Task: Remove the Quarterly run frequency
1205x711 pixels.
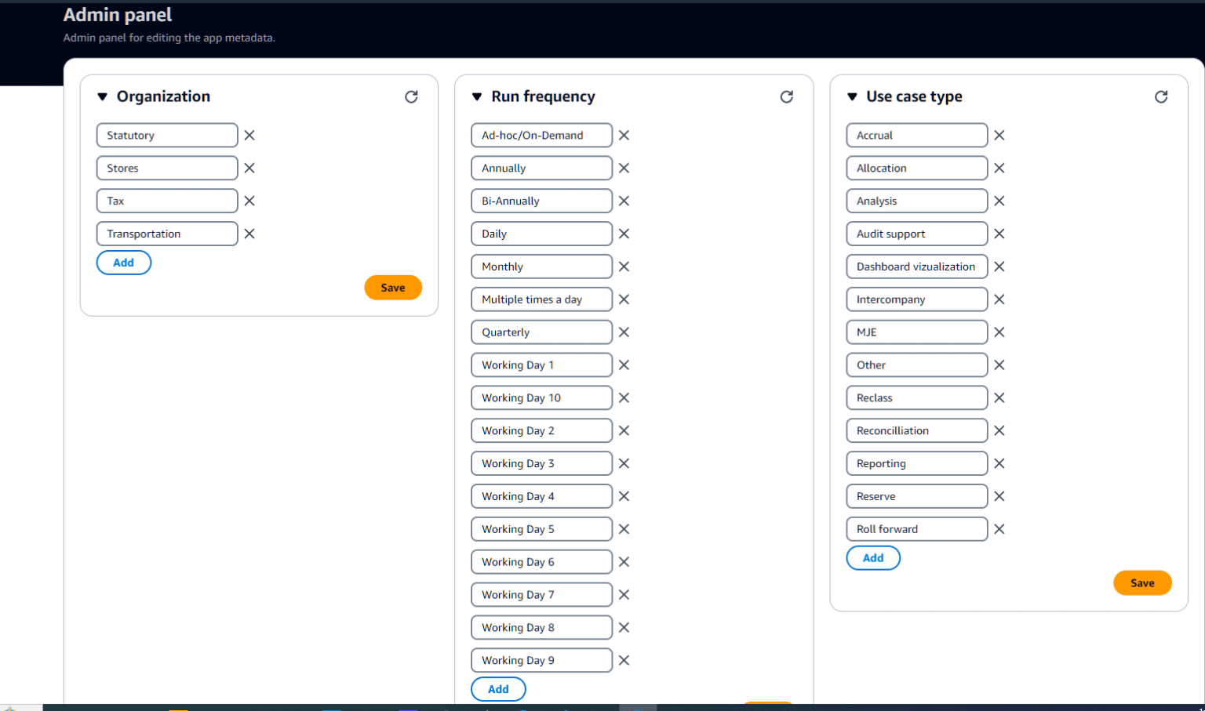Action: (x=624, y=332)
